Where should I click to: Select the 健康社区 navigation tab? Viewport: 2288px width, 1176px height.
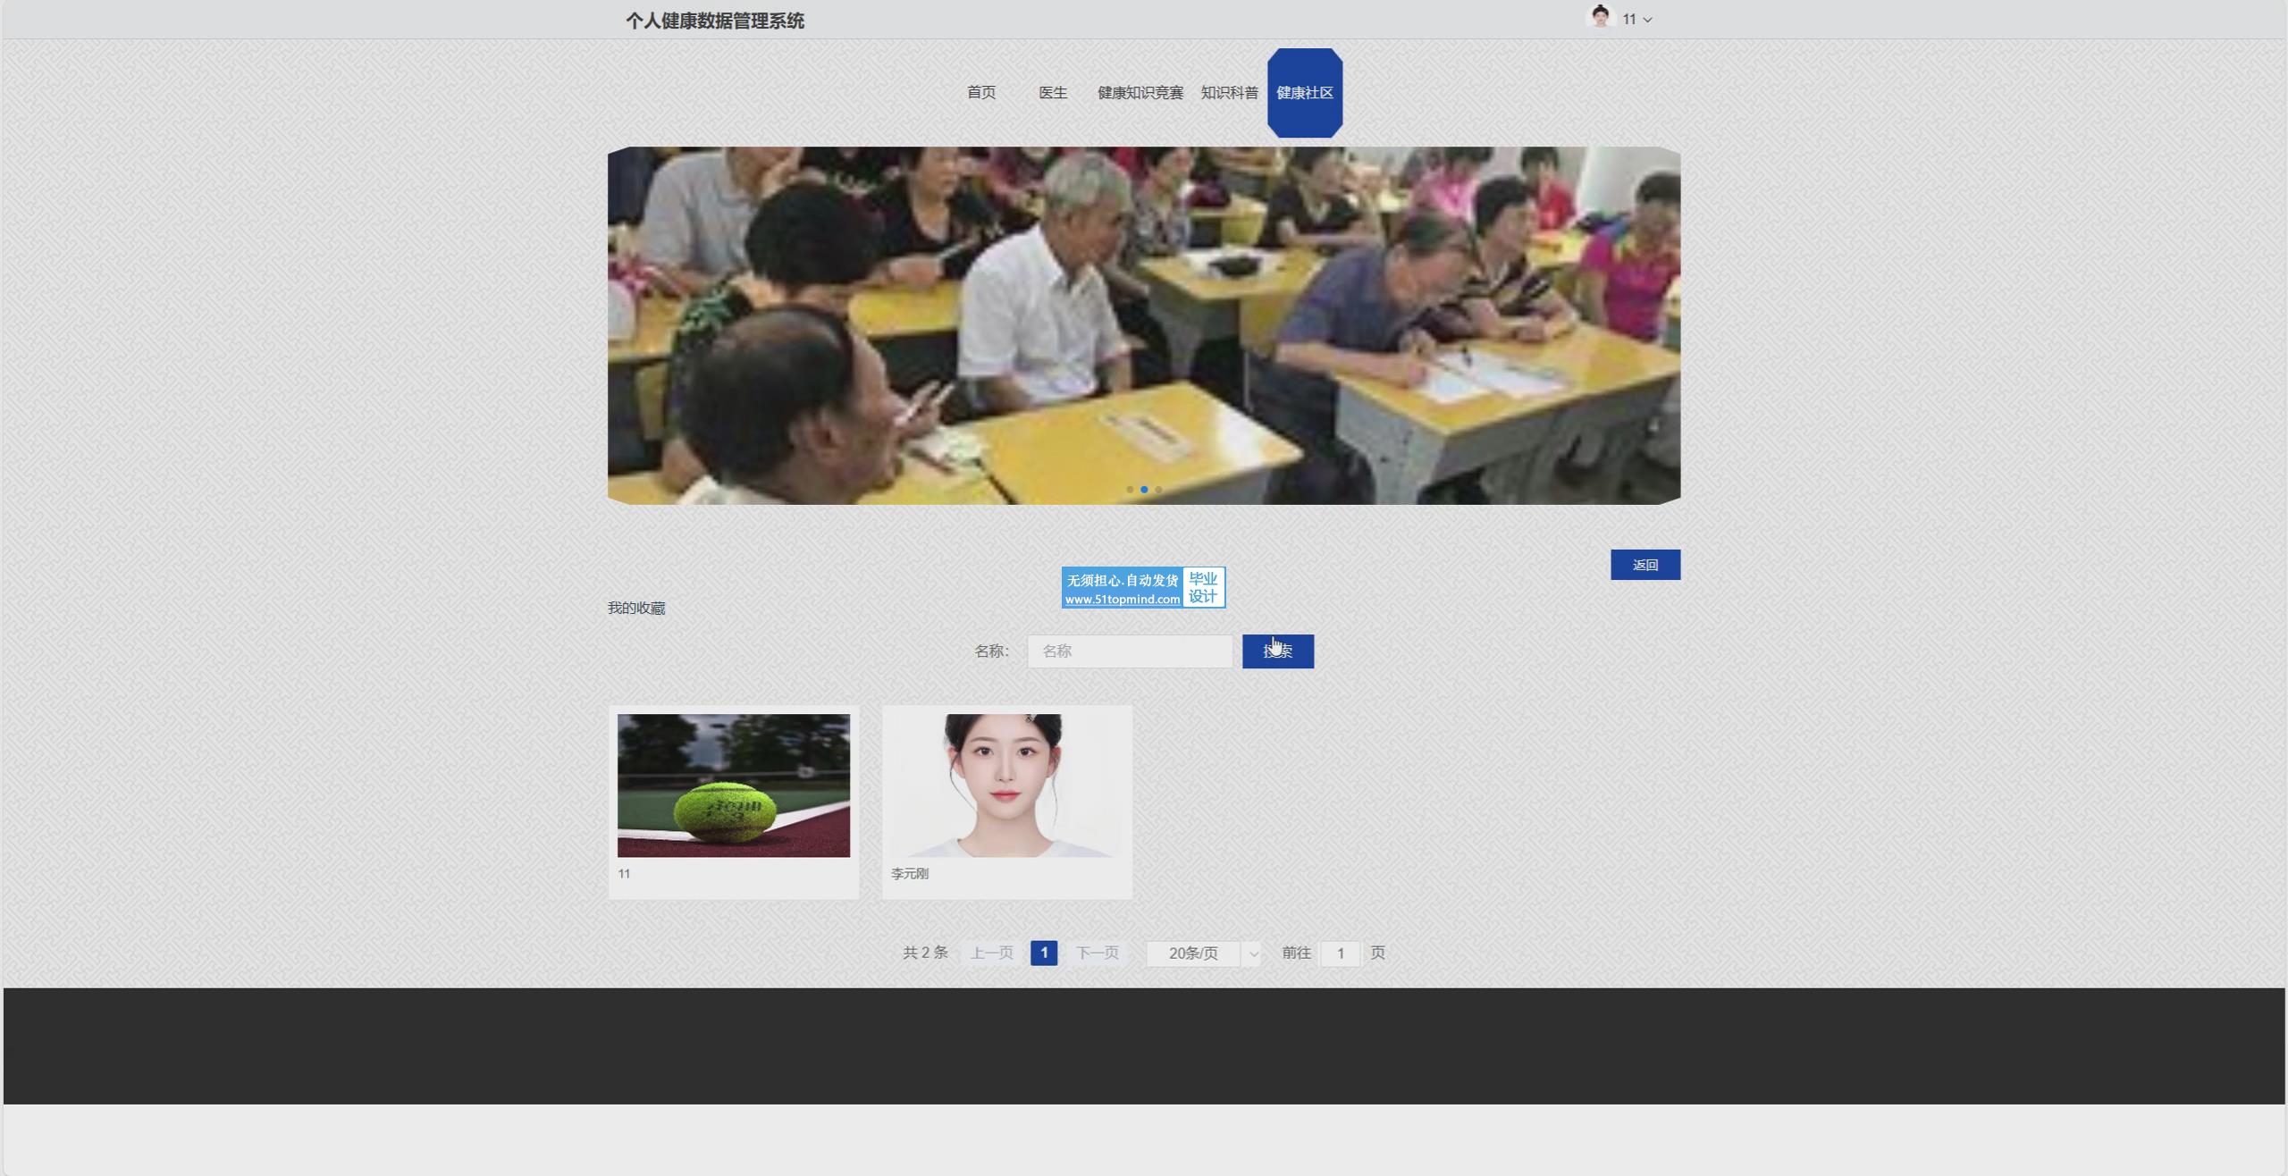tap(1304, 92)
